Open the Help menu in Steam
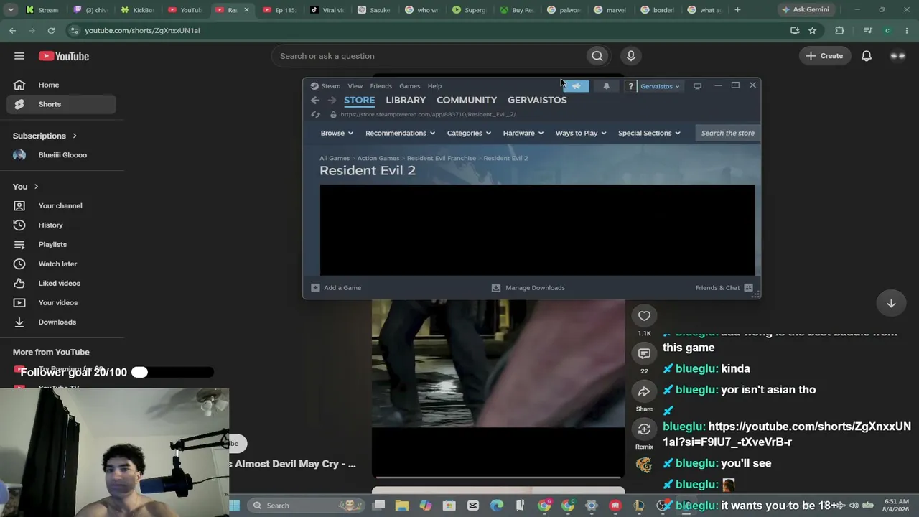This screenshot has height=517, width=919. click(434, 86)
